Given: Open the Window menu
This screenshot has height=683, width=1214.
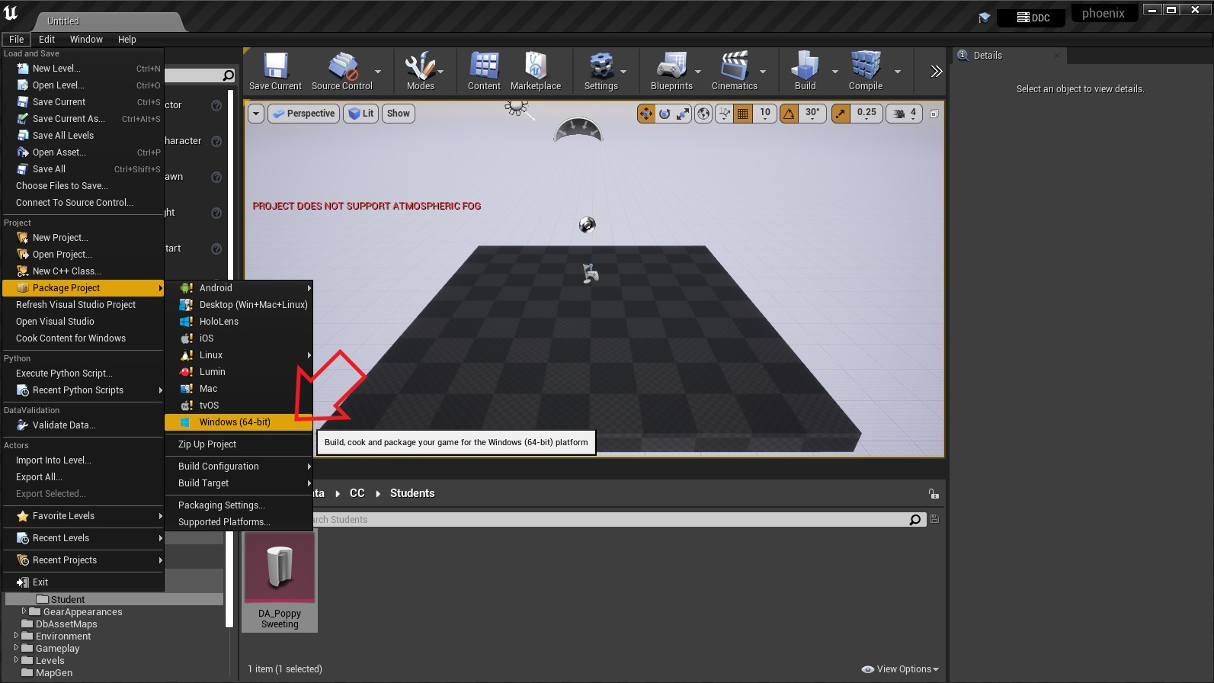Looking at the screenshot, I should pos(86,40).
